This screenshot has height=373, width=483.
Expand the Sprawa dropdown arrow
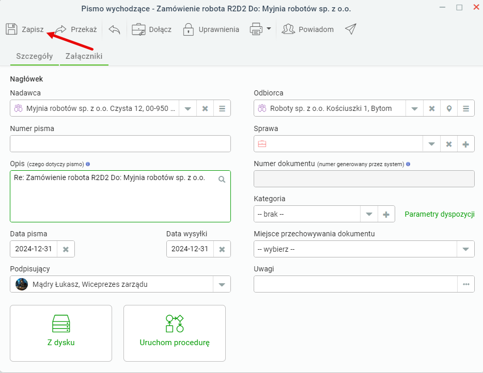[431, 144]
